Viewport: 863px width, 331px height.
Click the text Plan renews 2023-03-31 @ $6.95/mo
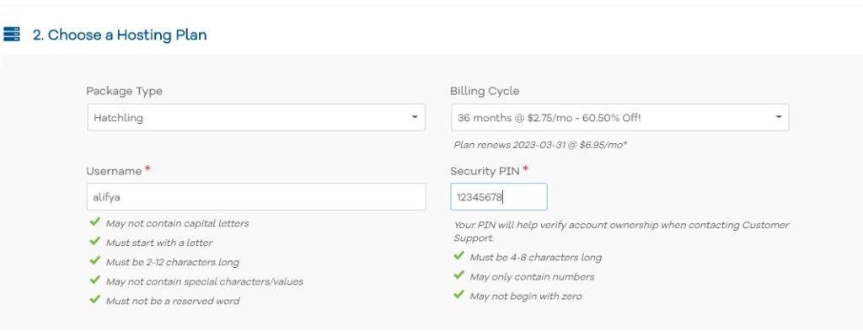pos(540,145)
